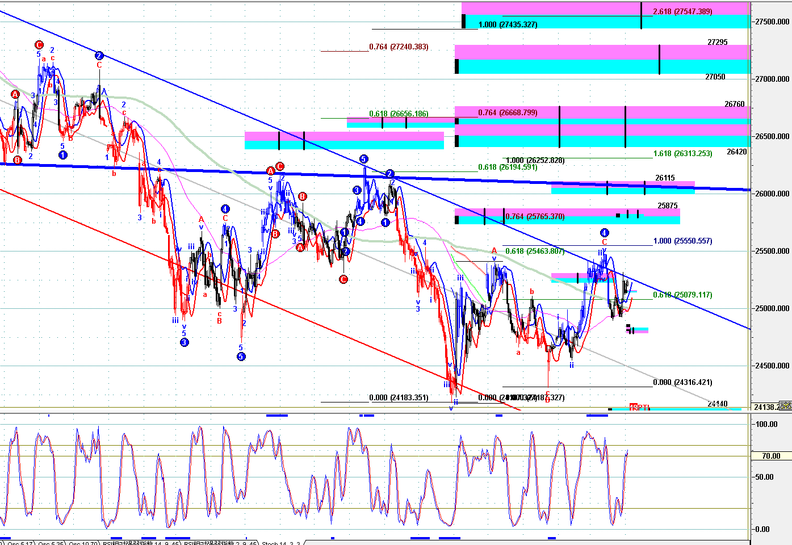Select the highlighted 70.00 level label
The height and width of the screenshot is (545, 792).
click(x=771, y=456)
